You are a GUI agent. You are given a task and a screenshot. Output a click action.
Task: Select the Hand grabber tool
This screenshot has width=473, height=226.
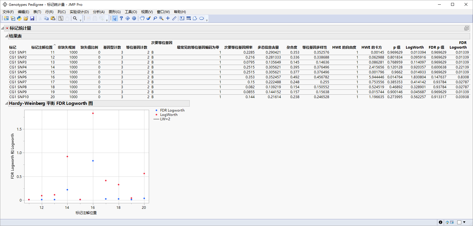(142, 18)
